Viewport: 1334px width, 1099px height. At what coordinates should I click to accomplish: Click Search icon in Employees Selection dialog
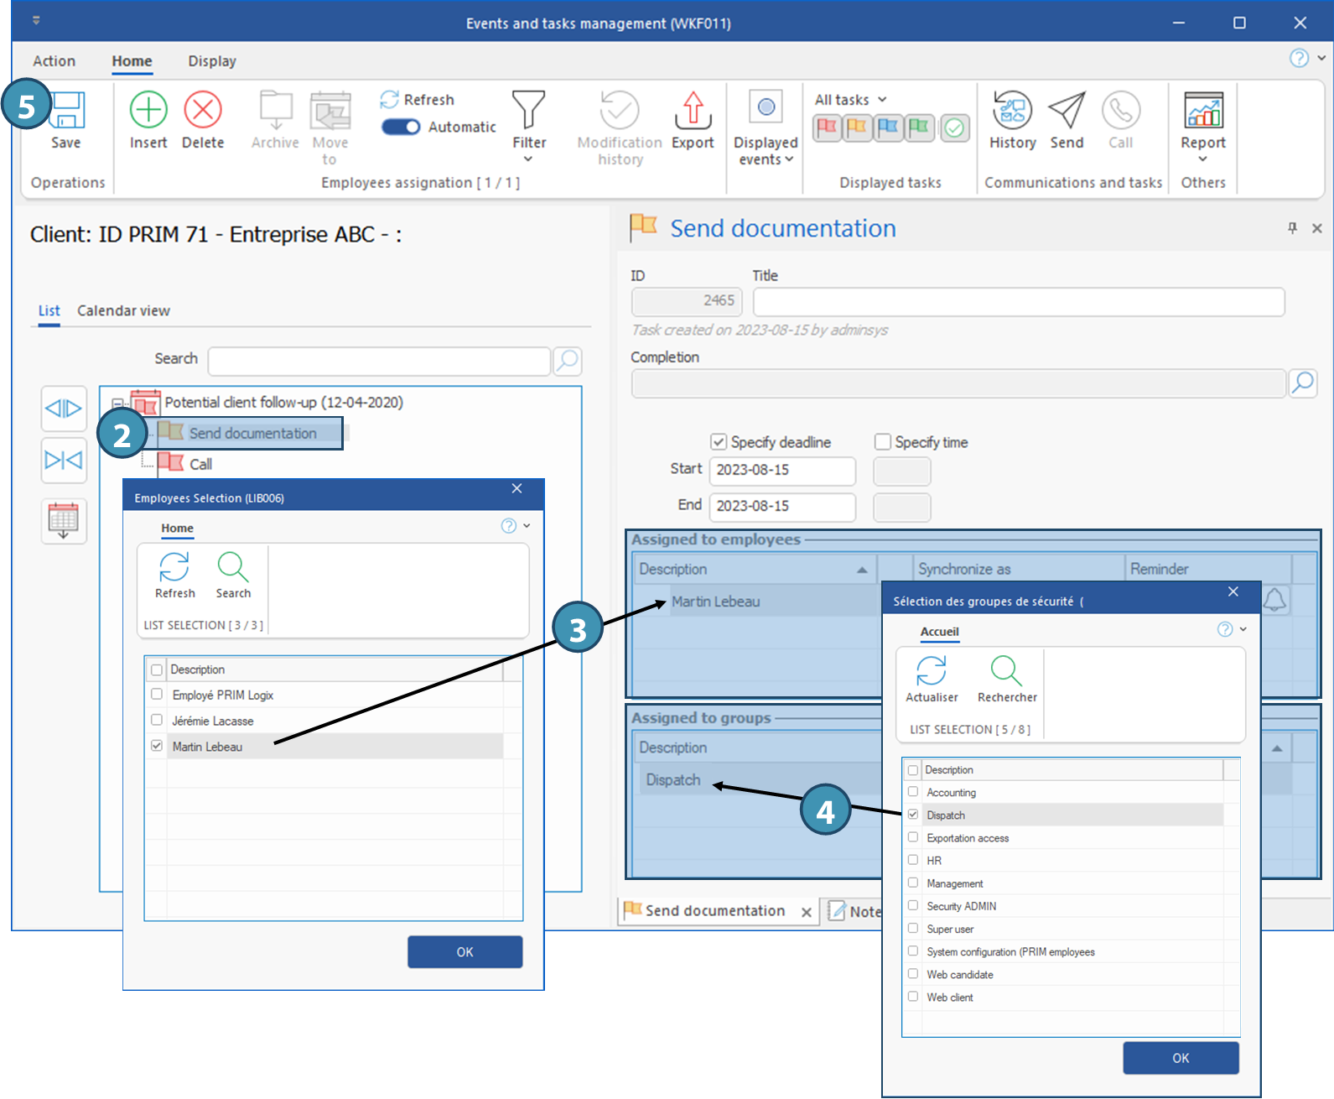click(233, 569)
